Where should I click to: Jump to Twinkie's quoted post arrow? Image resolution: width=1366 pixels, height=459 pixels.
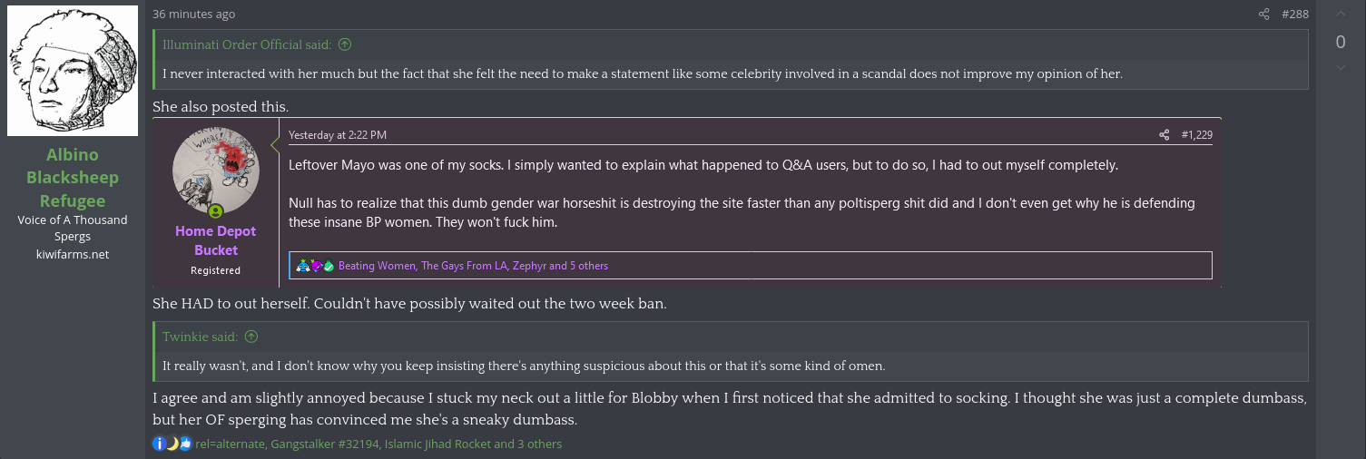pos(251,337)
